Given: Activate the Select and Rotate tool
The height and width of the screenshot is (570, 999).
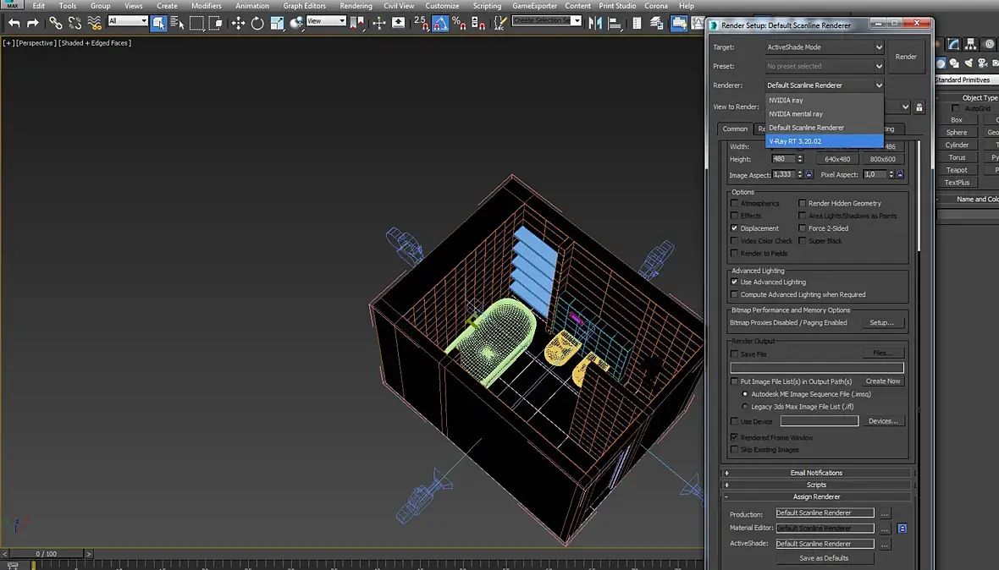Looking at the screenshot, I should 257,23.
